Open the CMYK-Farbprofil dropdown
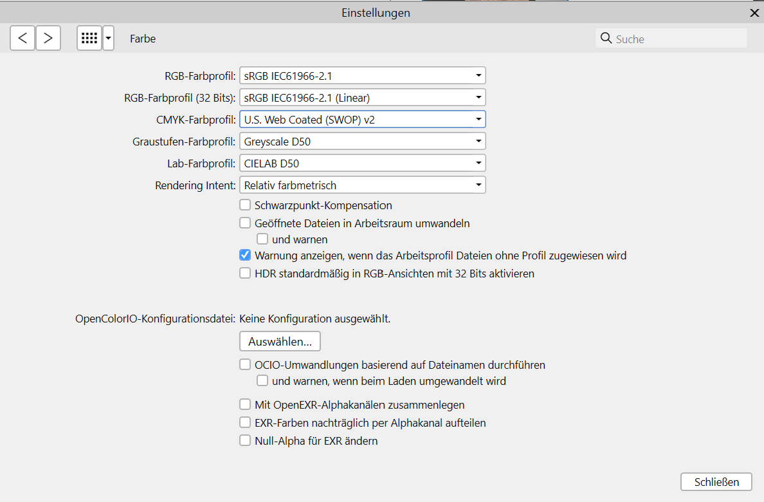764x502 pixels. [363, 120]
